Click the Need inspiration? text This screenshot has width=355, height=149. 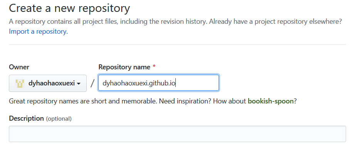185,101
